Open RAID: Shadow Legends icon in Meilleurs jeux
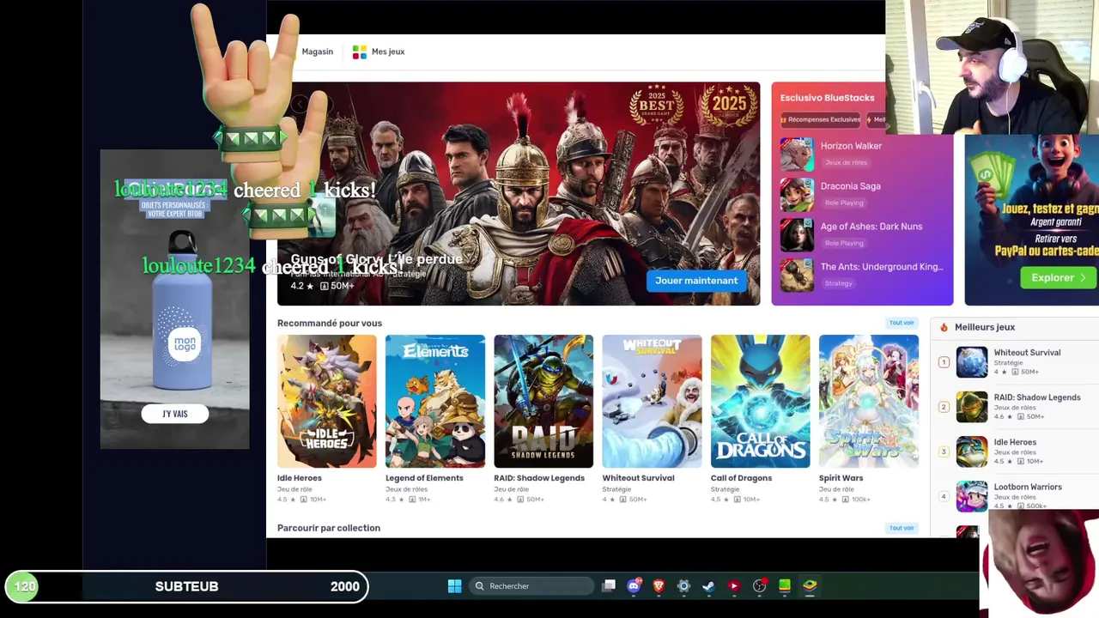The height and width of the screenshot is (618, 1099). [x=972, y=407]
